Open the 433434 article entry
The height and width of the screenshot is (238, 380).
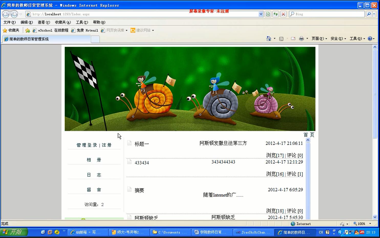tap(142, 163)
